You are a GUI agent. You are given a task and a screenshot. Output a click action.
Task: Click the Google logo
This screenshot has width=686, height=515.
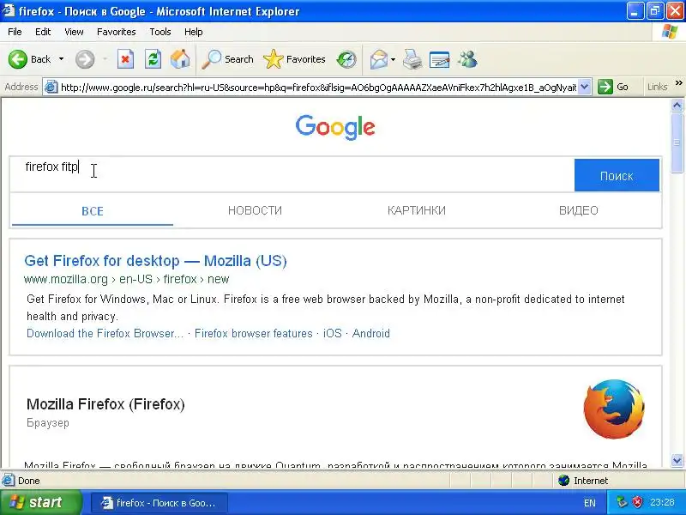click(335, 127)
